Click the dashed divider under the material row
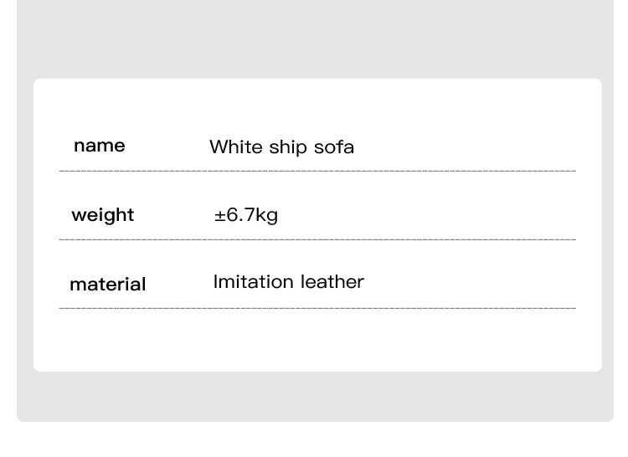This screenshot has height=457, width=628. tap(317, 309)
